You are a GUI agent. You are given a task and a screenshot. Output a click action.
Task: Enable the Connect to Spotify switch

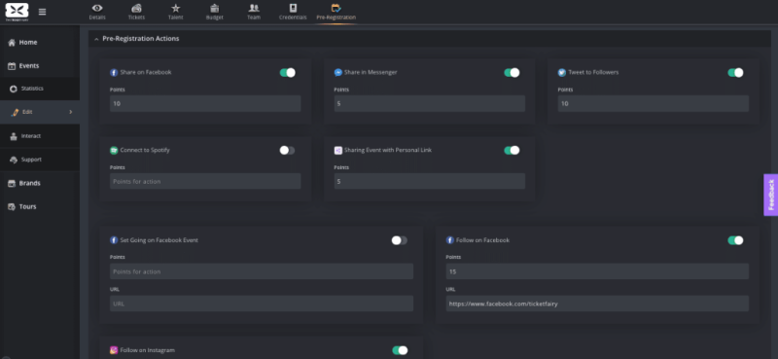[287, 150]
